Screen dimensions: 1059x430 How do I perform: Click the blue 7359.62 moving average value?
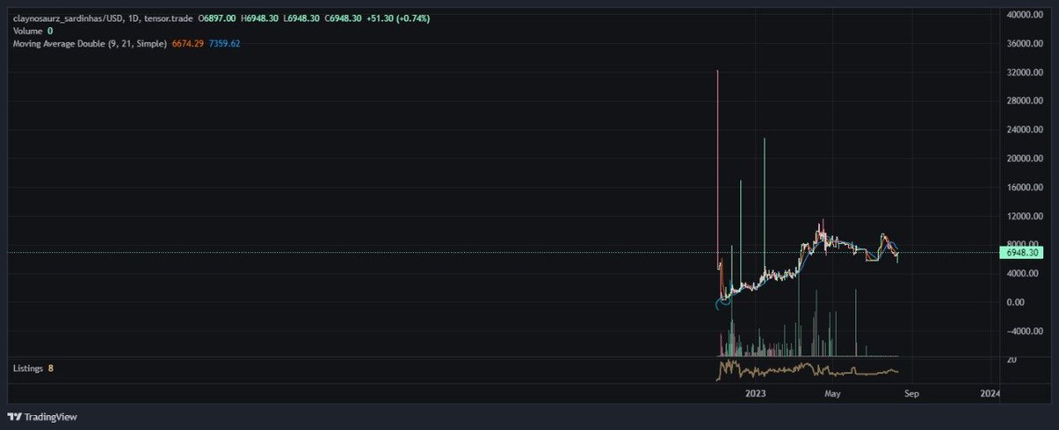point(224,42)
